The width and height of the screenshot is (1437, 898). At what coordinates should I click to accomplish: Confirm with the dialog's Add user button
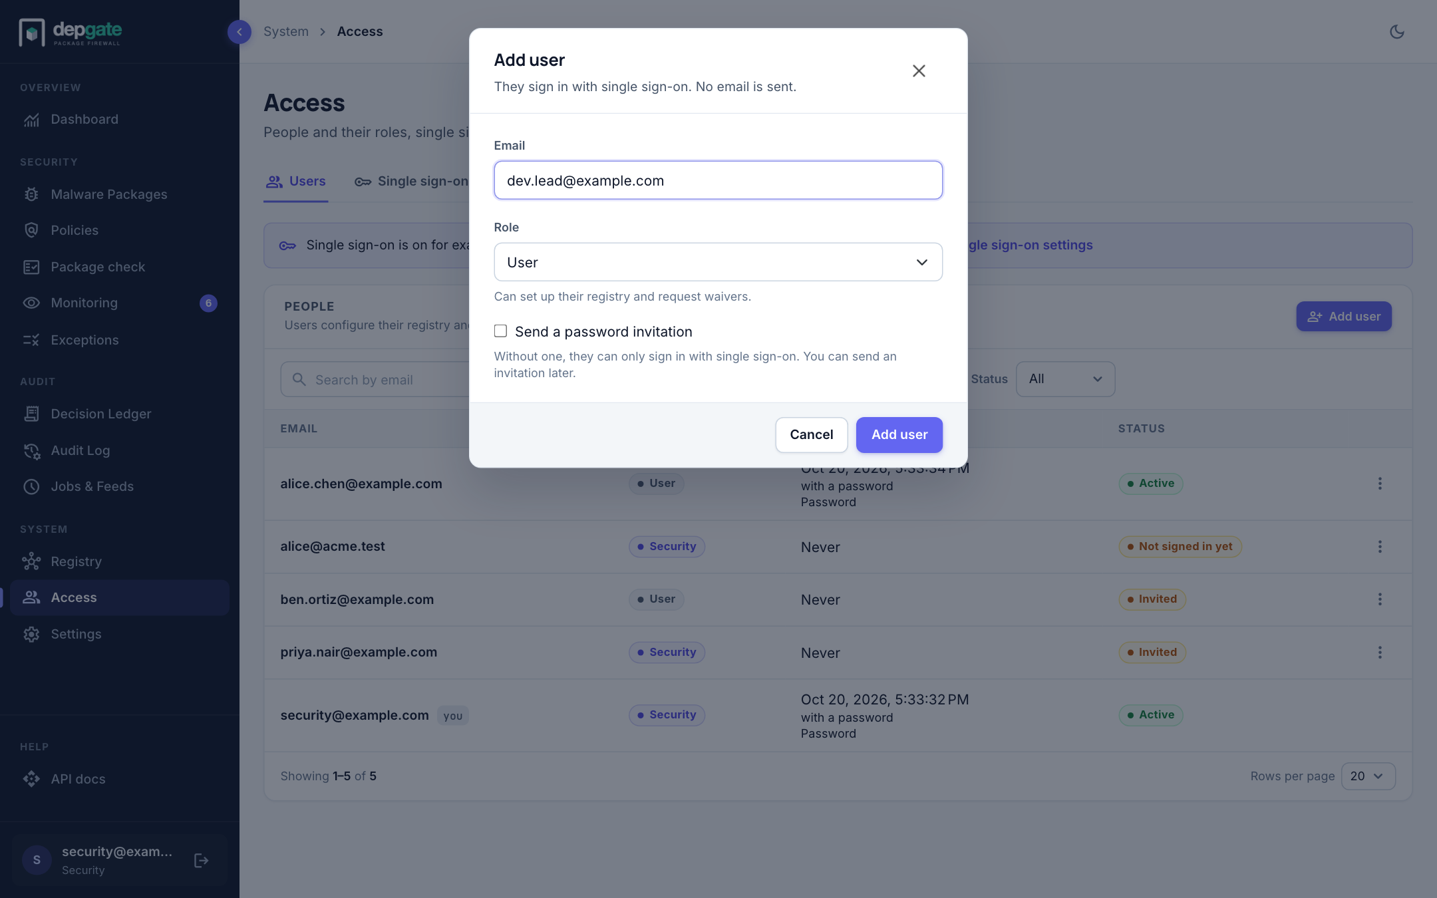point(899,434)
